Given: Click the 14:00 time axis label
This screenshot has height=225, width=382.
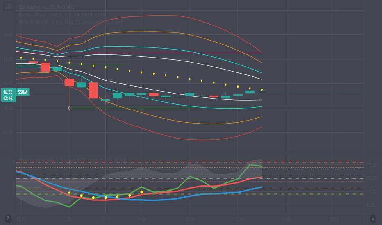Looking at the screenshot, I should [286, 219].
